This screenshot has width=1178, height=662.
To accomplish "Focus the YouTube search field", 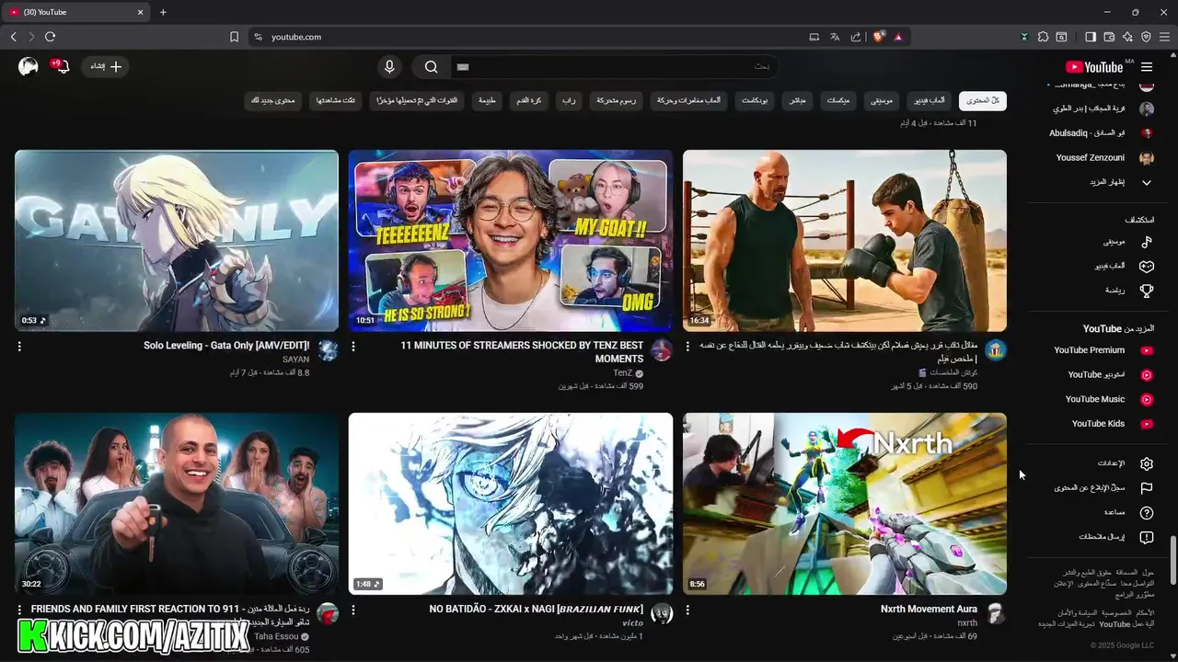I will [614, 66].
